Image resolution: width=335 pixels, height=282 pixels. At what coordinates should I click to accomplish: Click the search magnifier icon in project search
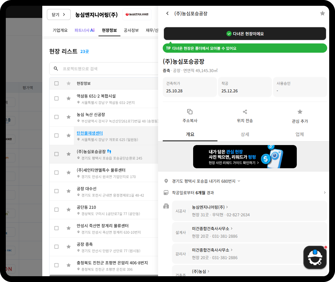click(56, 69)
